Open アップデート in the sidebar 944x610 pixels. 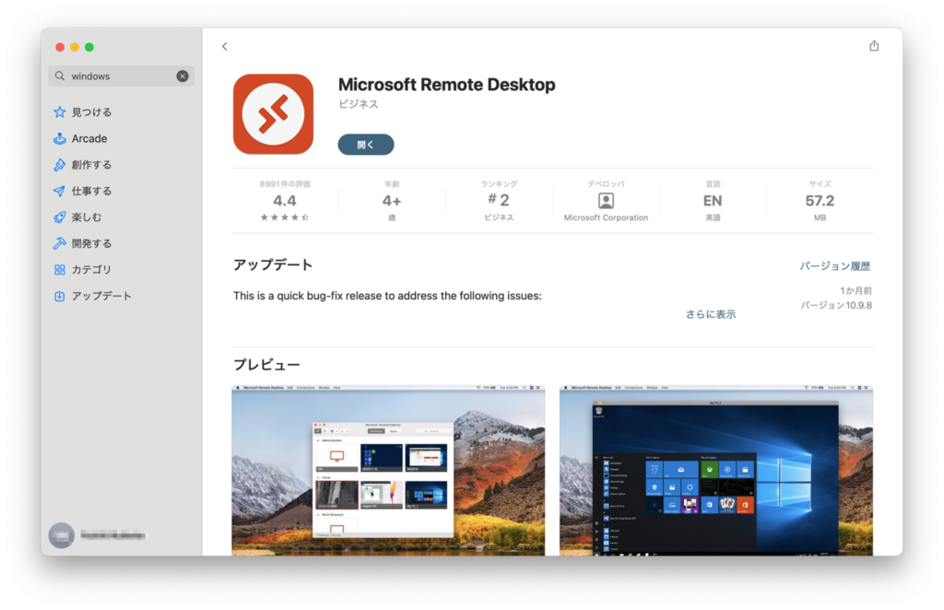click(x=100, y=296)
